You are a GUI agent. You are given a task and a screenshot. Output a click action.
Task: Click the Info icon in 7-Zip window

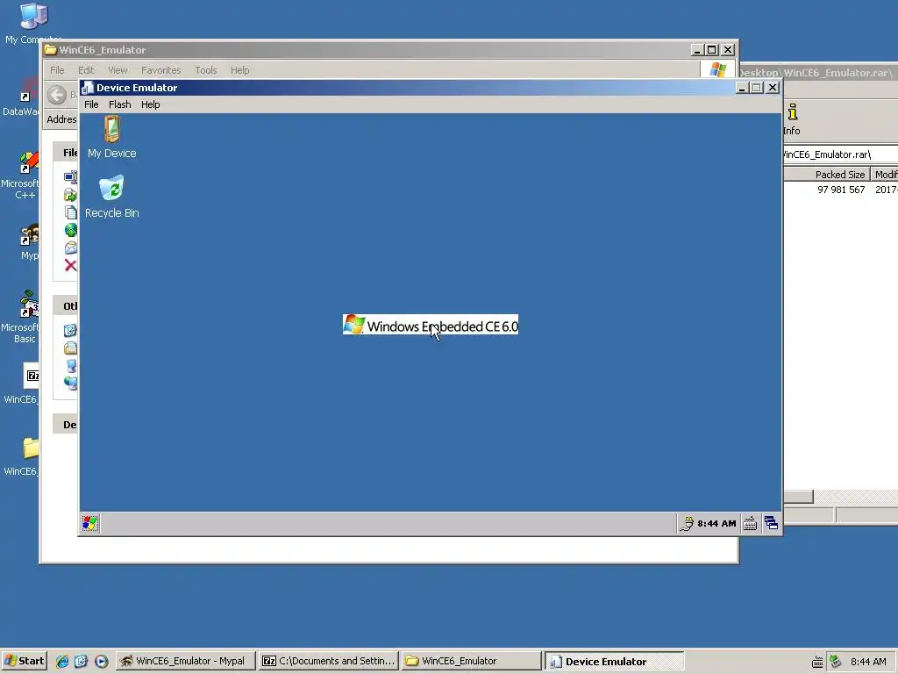(792, 119)
